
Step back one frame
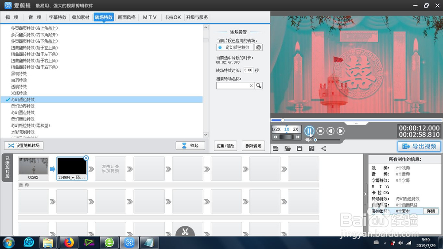click(x=330, y=131)
